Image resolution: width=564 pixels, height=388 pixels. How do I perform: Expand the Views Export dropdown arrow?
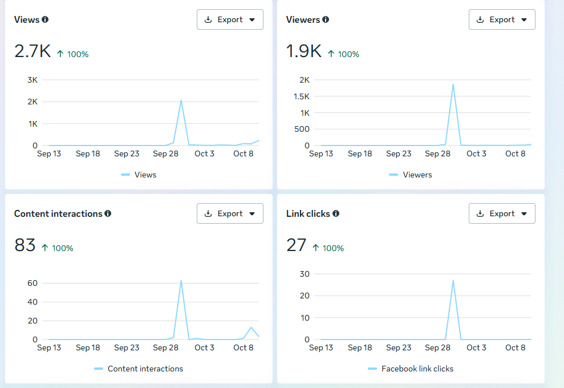[252, 20]
